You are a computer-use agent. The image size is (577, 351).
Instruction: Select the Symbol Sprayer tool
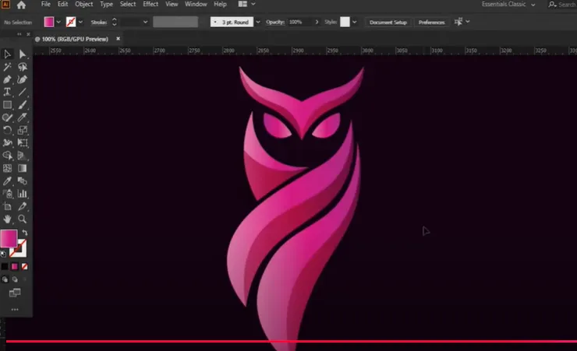point(7,194)
